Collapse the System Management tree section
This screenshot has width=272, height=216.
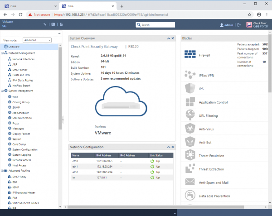pyautogui.click(x=3, y=91)
